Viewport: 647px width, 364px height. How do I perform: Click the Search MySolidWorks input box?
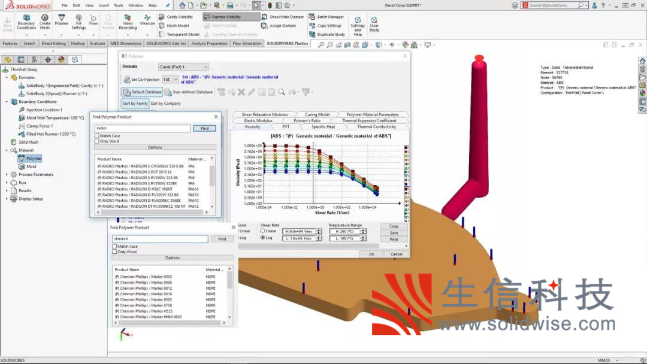pos(553,5)
